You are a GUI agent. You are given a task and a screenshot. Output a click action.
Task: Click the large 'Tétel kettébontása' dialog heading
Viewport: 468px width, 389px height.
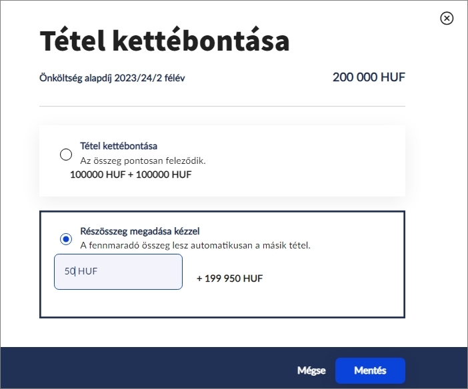point(165,41)
